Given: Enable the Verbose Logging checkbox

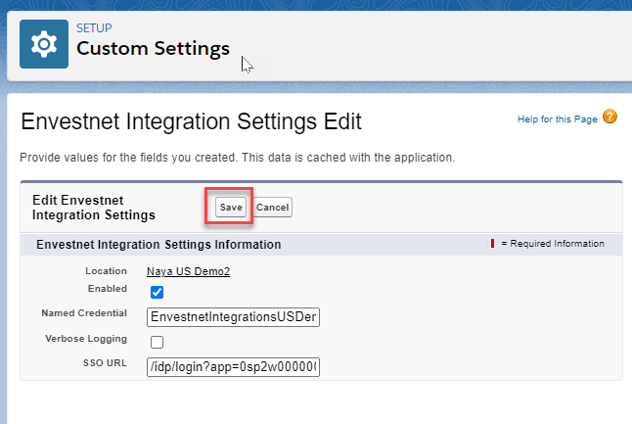Looking at the screenshot, I should 157,342.
